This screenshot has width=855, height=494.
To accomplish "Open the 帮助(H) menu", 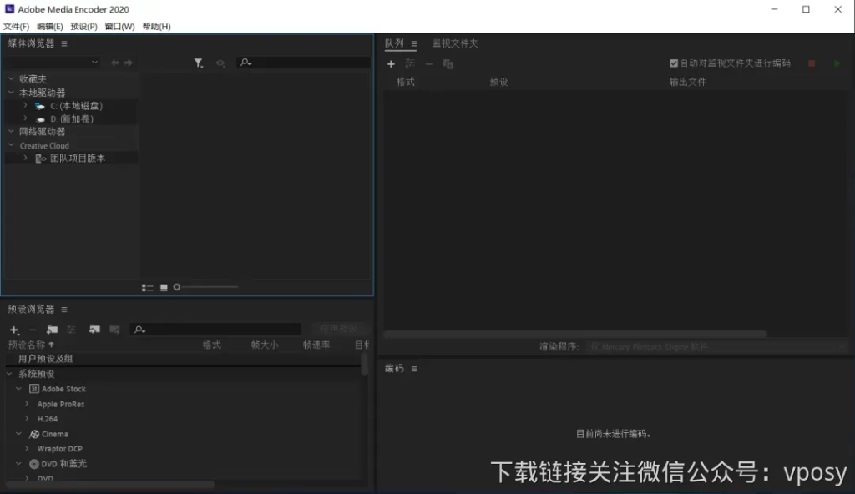I will [x=156, y=26].
